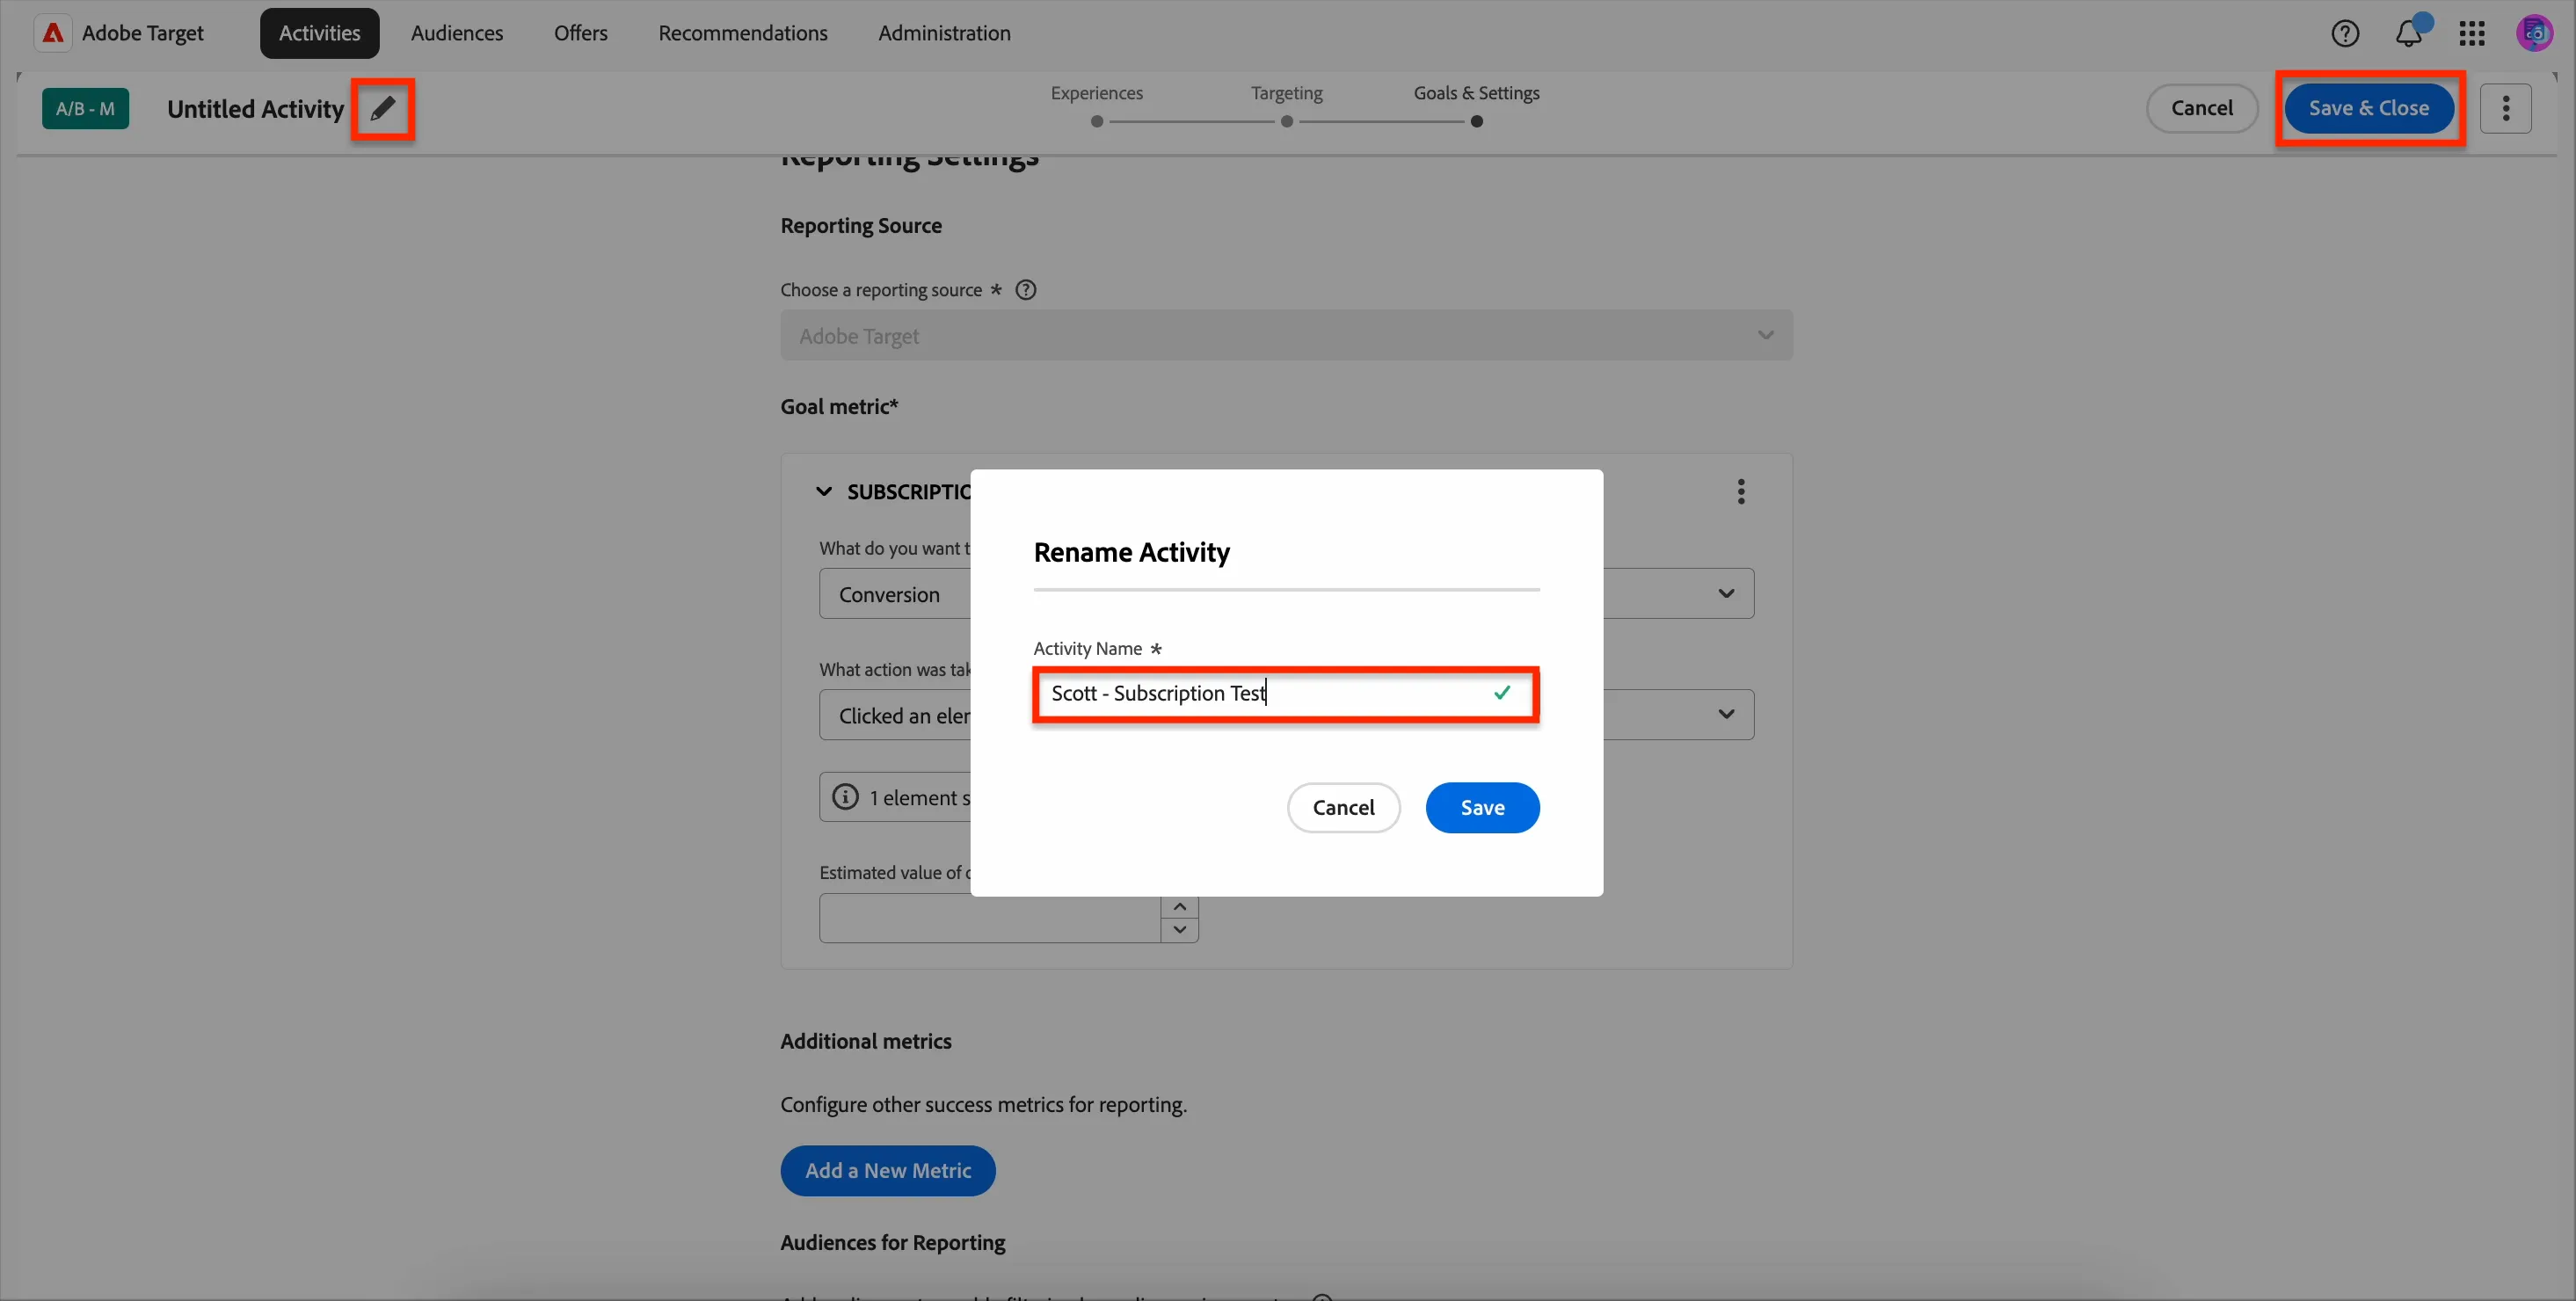Open the notifications bell icon

(2408, 33)
